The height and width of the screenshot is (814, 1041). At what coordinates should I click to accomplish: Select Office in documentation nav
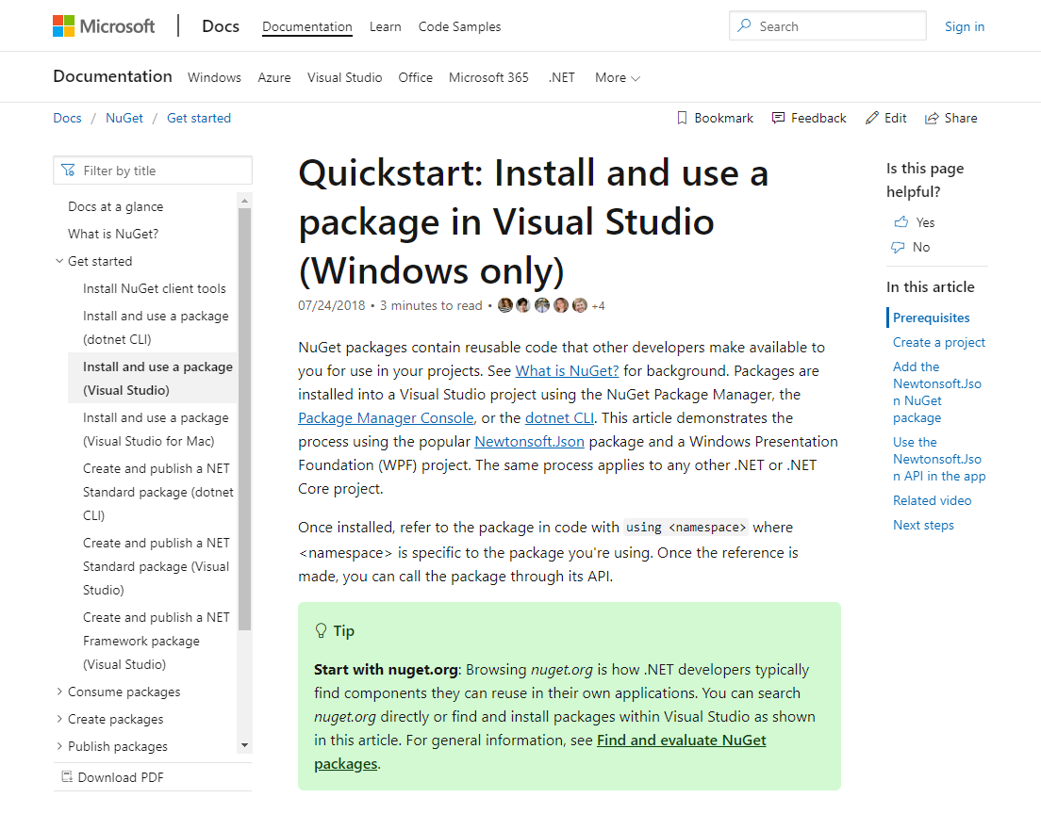416,77
